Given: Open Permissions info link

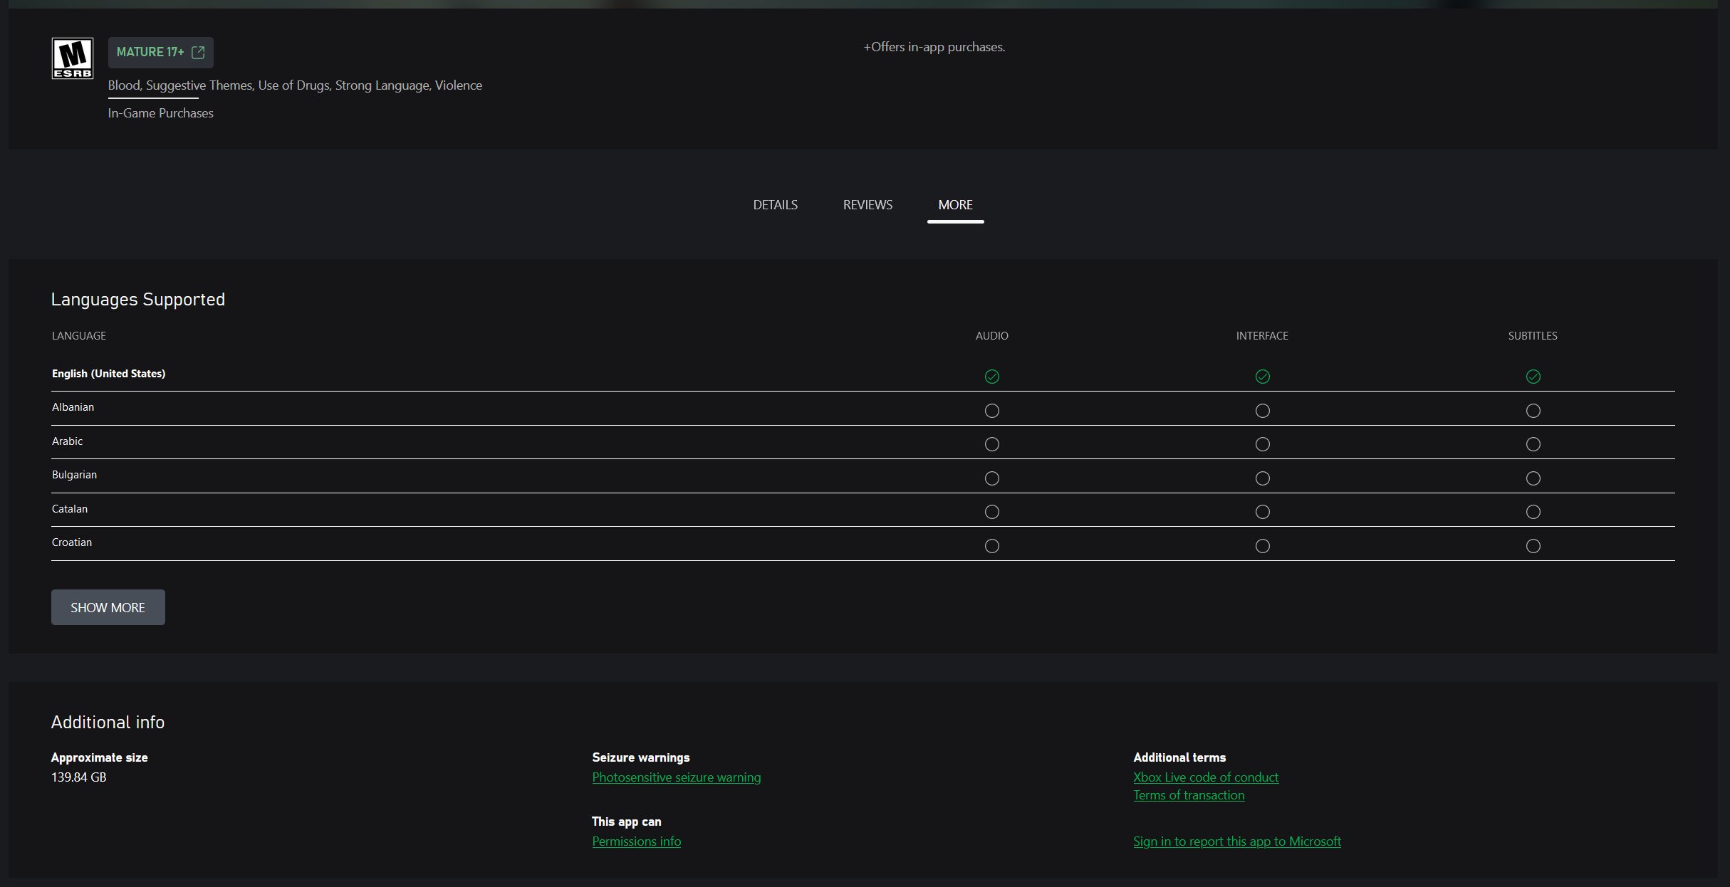Looking at the screenshot, I should 636,841.
